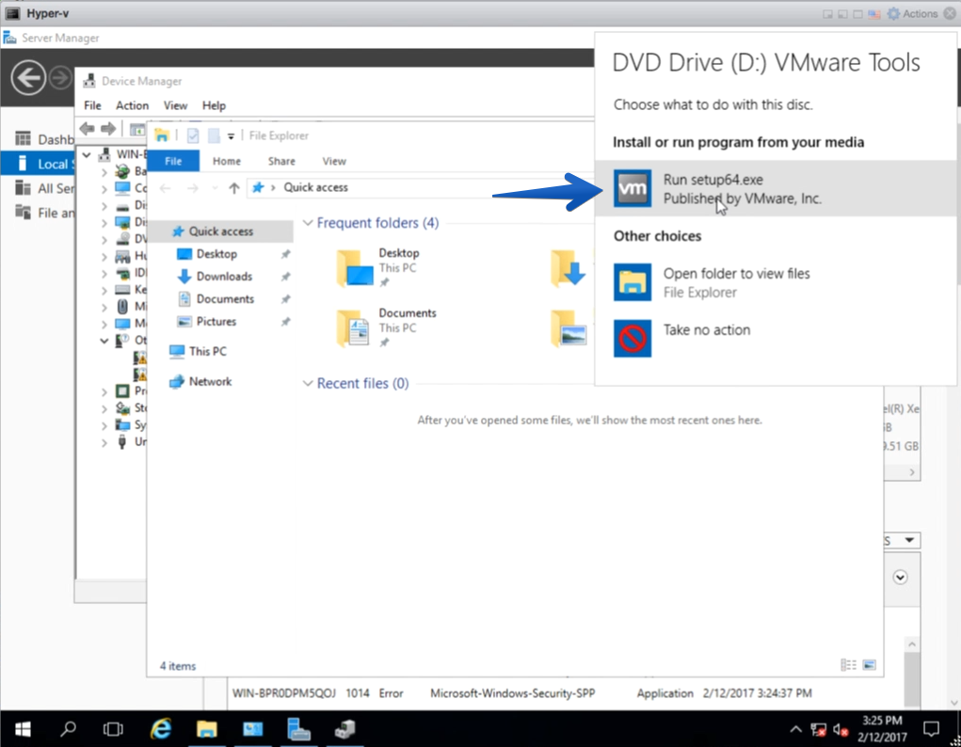The image size is (961, 747).
Task: Open Device Manager Action menu
Action: click(x=133, y=105)
